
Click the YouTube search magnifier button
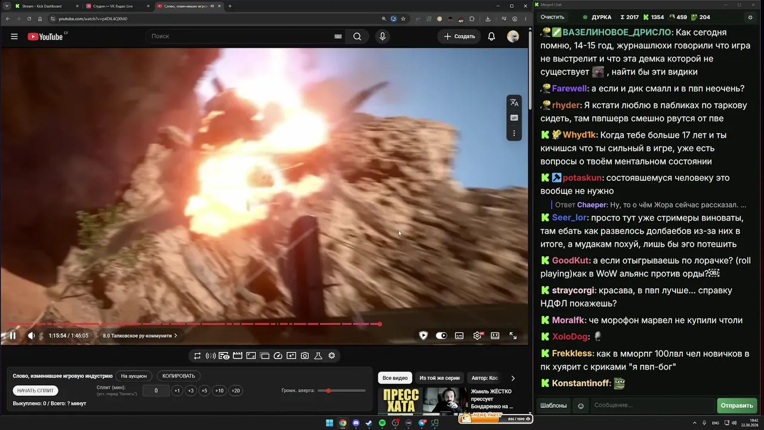click(x=357, y=36)
